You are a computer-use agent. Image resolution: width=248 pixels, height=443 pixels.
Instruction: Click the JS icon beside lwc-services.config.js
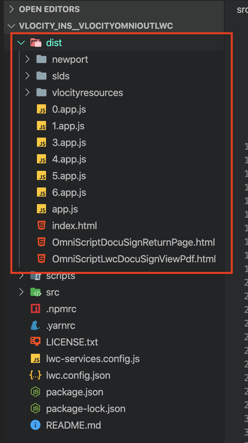(35, 359)
